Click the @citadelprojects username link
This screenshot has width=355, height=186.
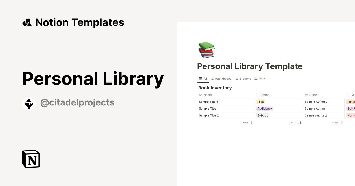(x=77, y=102)
